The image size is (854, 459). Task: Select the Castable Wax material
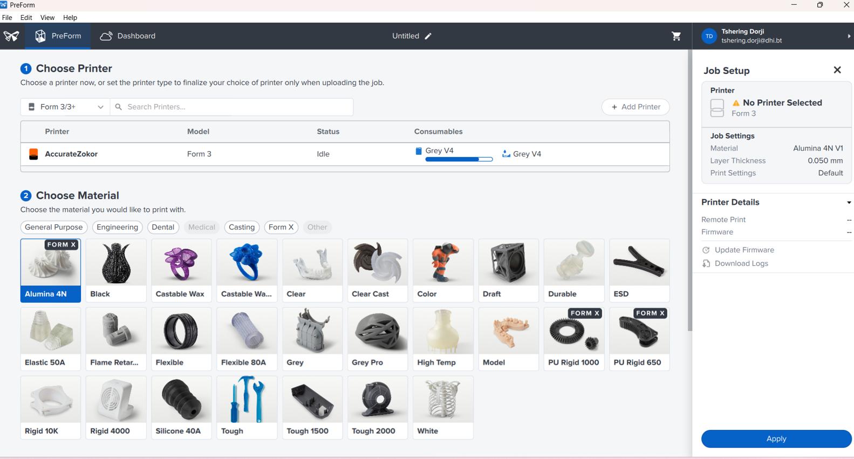181,270
